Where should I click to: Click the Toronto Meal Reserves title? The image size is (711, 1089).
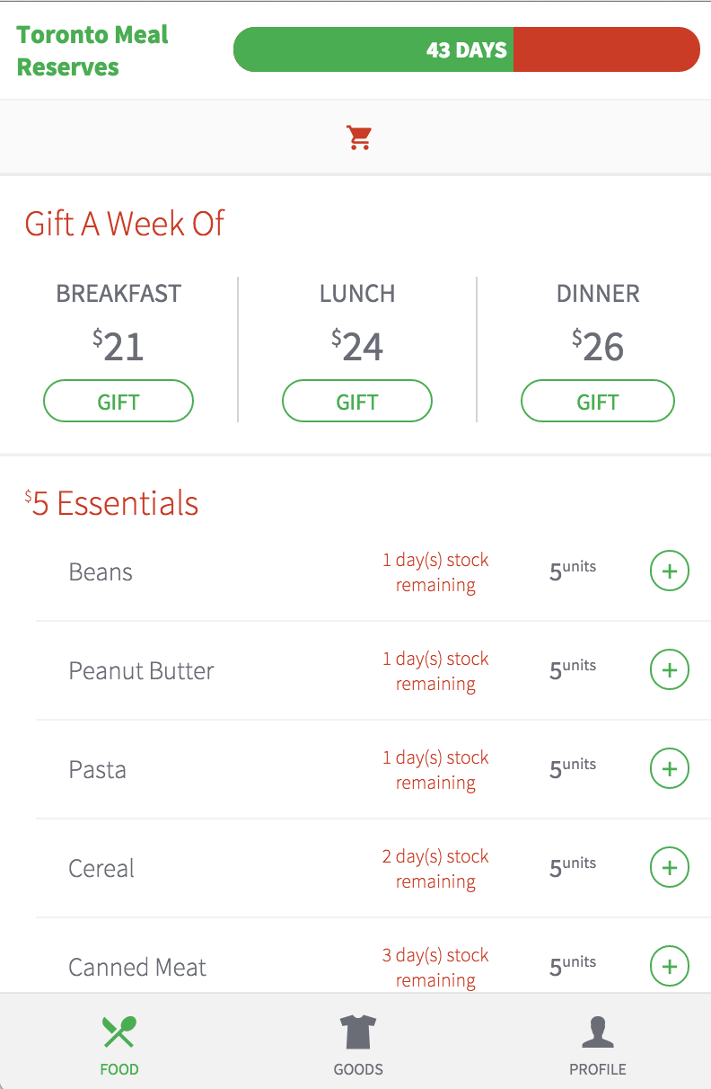(92, 50)
